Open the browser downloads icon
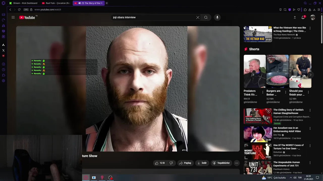 (314, 10)
